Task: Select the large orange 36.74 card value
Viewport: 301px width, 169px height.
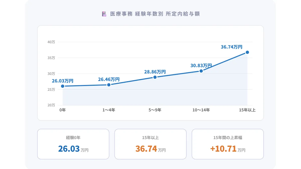Action: (146, 149)
